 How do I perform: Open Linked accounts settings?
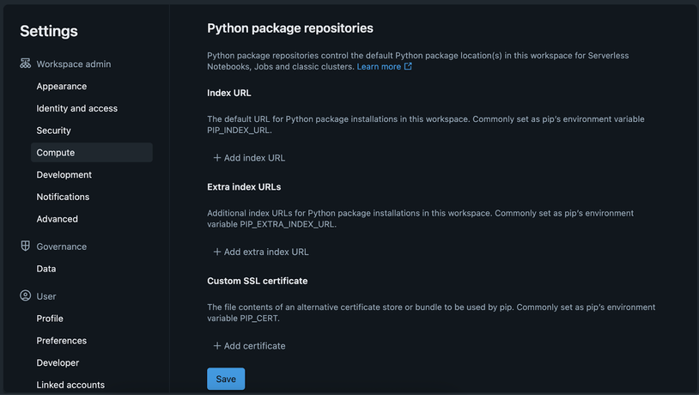pyautogui.click(x=70, y=386)
